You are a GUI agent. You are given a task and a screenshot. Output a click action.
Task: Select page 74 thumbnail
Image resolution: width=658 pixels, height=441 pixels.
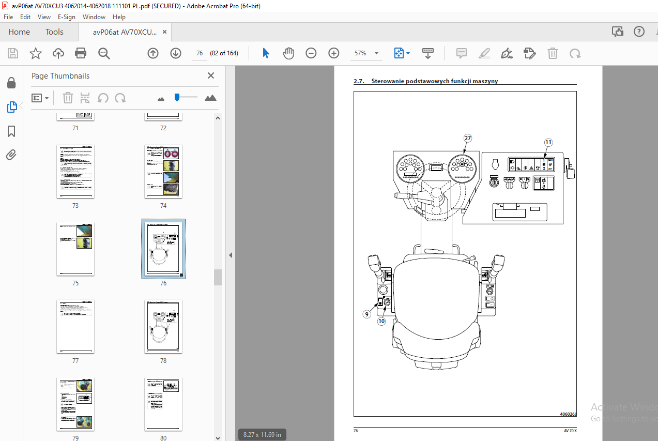tap(163, 172)
